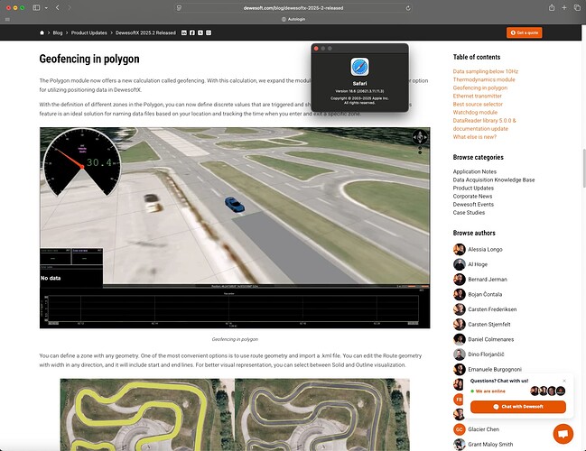Click the Safari address bar URL field
This screenshot has width=586, height=451.
(293, 7)
